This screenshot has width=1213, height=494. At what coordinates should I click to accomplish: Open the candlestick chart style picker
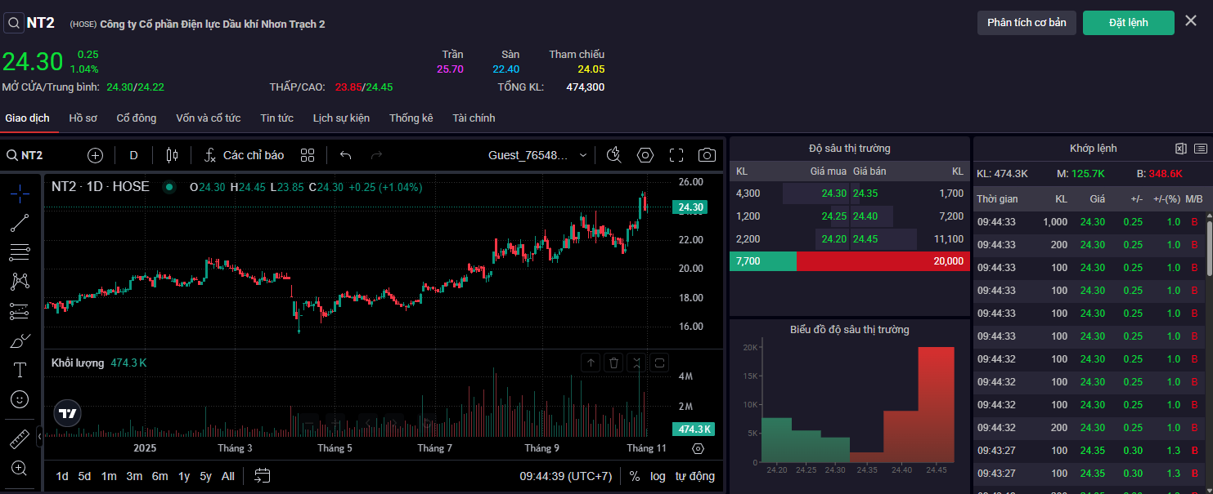(x=172, y=155)
